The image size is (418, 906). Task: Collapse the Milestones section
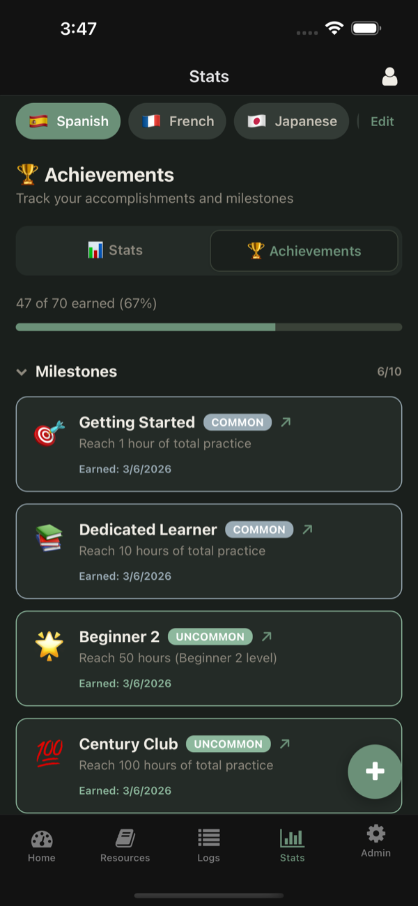tap(22, 371)
